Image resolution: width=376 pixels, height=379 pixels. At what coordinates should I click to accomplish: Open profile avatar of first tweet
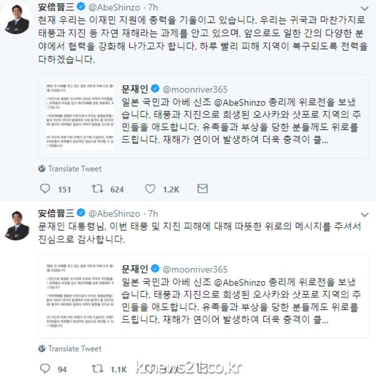click(16, 19)
